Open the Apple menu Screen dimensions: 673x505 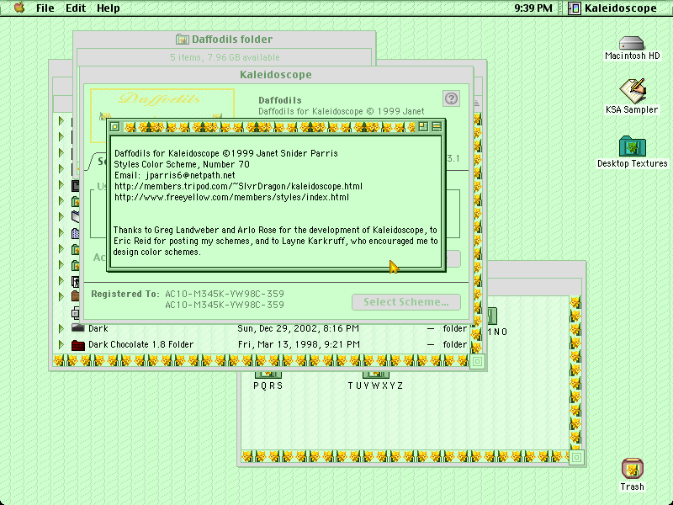(x=19, y=8)
